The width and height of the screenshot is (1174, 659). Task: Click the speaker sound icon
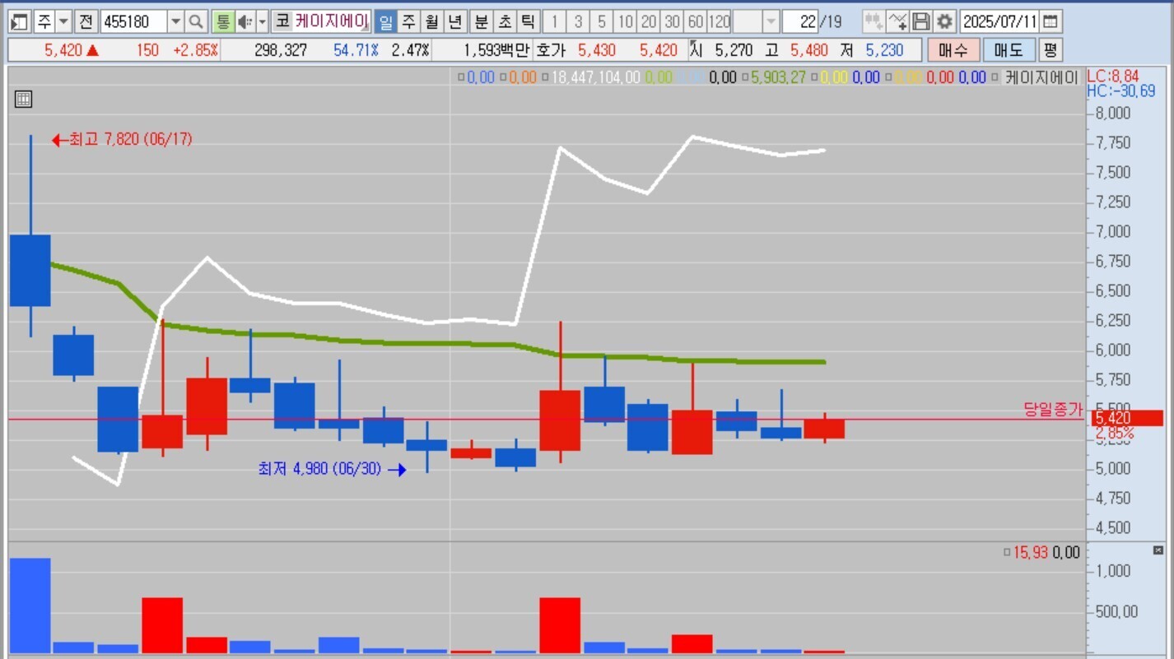coord(245,21)
